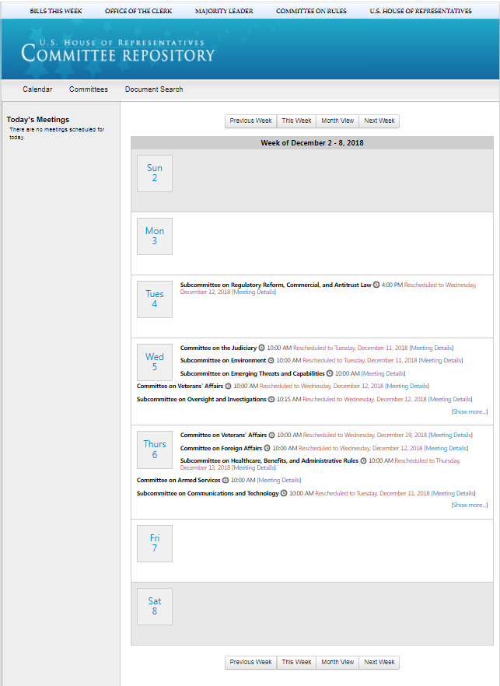
Task: Click Subcommittee on Regulatory Reform title text
Action: [275, 285]
